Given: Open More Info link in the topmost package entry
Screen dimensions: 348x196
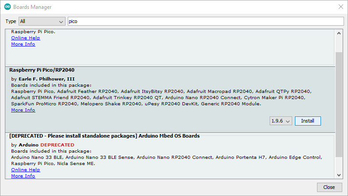Looking at the screenshot, I should click(x=23, y=44).
